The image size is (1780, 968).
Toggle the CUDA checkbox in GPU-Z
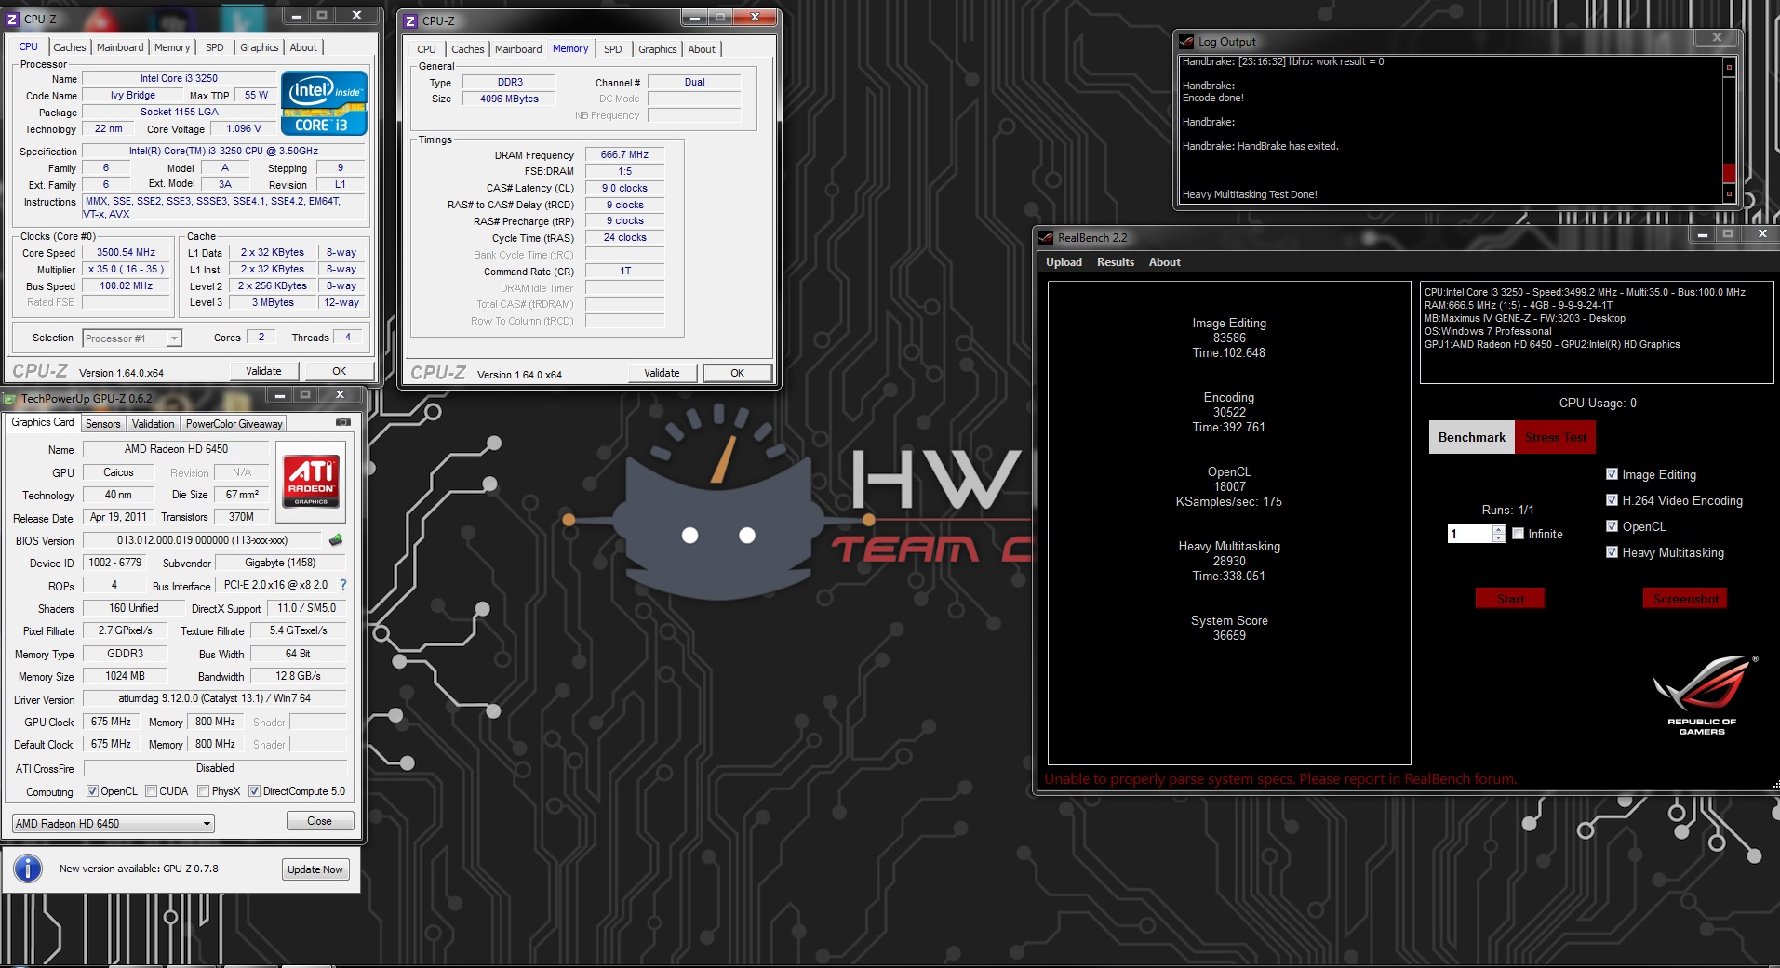(x=151, y=791)
